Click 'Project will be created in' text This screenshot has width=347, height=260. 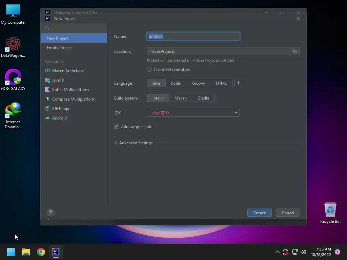(190, 60)
